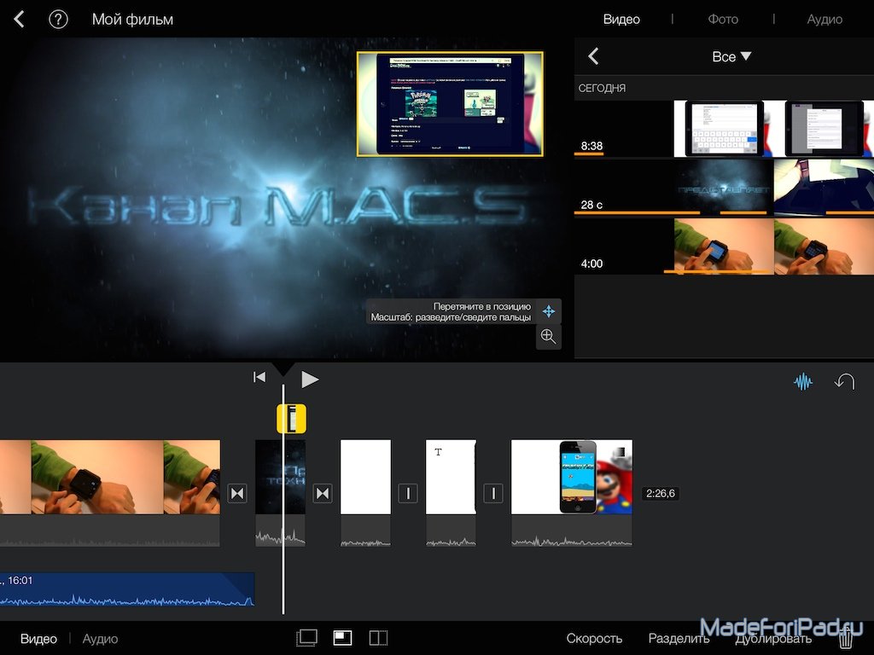The height and width of the screenshot is (655, 874).
Task: Play the movie preview
Action: (309, 380)
